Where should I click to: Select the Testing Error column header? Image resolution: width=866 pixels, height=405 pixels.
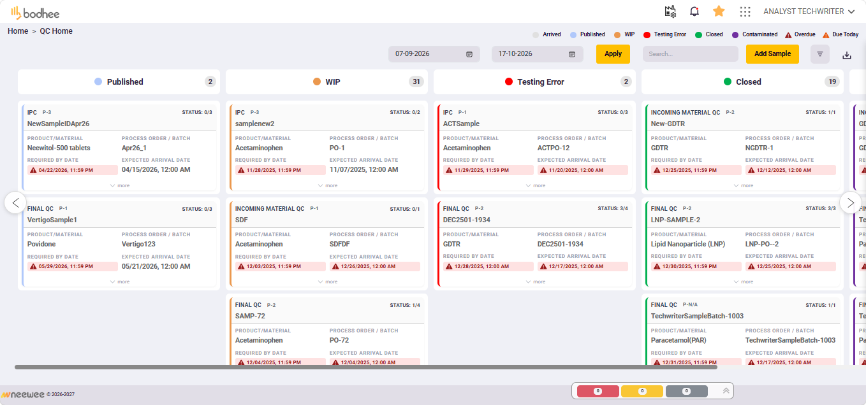click(x=534, y=82)
